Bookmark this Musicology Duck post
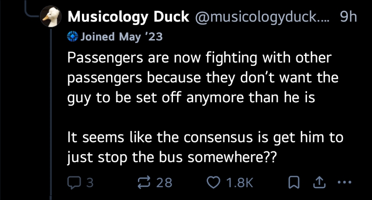Image resolution: width=372 pixels, height=200 pixels. tap(294, 182)
